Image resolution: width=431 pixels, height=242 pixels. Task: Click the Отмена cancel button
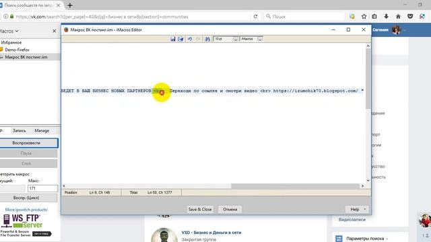click(230, 209)
